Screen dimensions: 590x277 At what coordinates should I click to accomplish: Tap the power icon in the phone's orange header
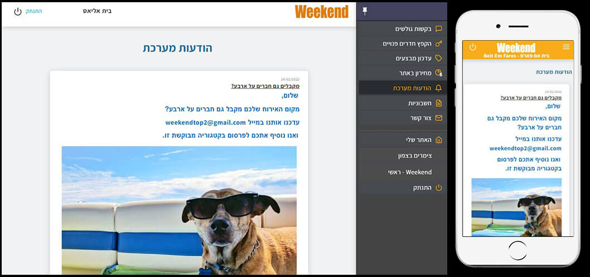point(472,47)
